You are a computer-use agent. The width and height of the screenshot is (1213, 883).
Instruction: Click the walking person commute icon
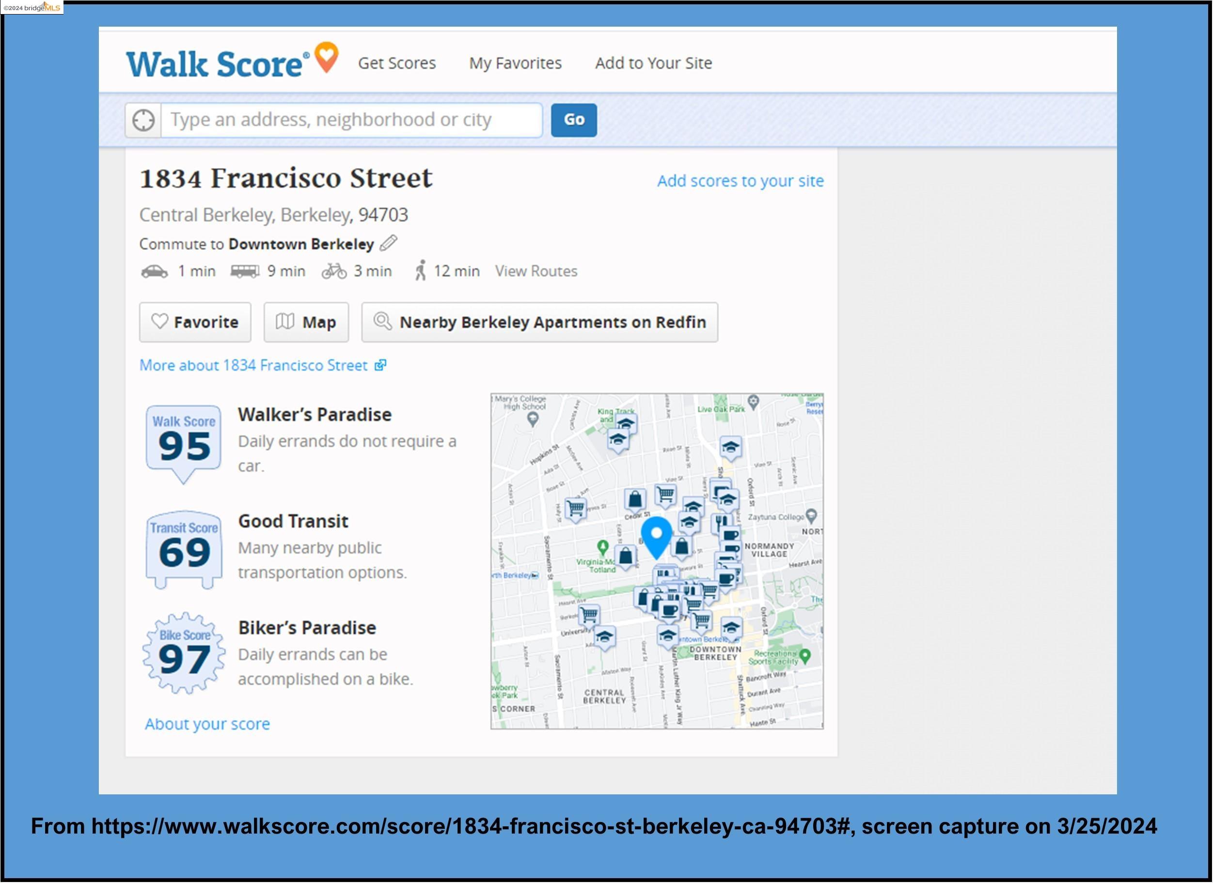click(421, 270)
